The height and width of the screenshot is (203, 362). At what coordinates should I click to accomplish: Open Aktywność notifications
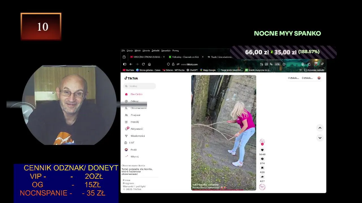pyautogui.click(x=134, y=129)
